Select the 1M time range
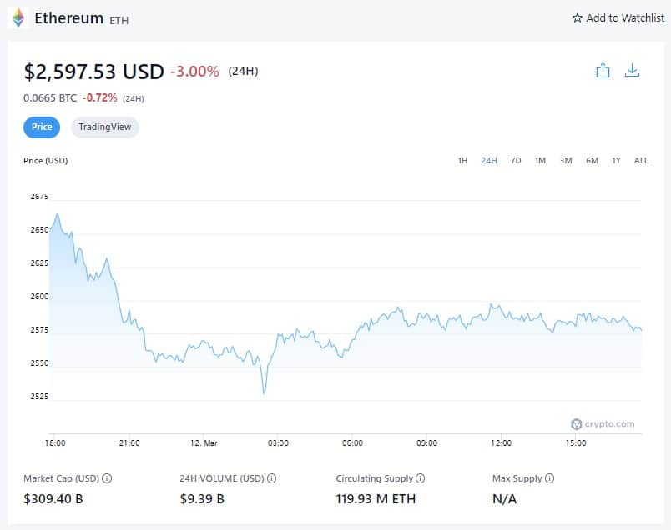The height and width of the screenshot is (530, 671). (541, 161)
